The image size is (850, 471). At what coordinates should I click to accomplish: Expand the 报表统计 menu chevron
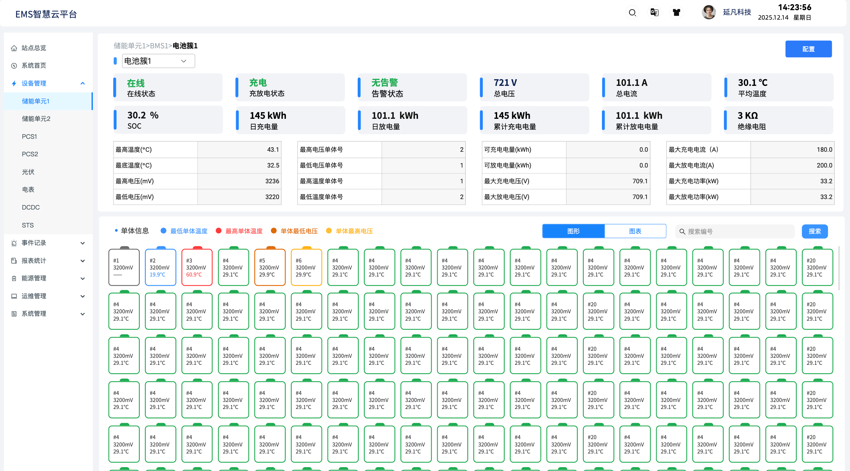[x=83, y=261]
